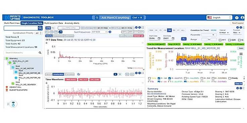Toggle the FFT checkbox
This screenshot has width=247, height=123.
tap(220, 40)
